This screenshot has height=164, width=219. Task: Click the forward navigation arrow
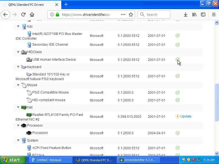coord(15,14)
